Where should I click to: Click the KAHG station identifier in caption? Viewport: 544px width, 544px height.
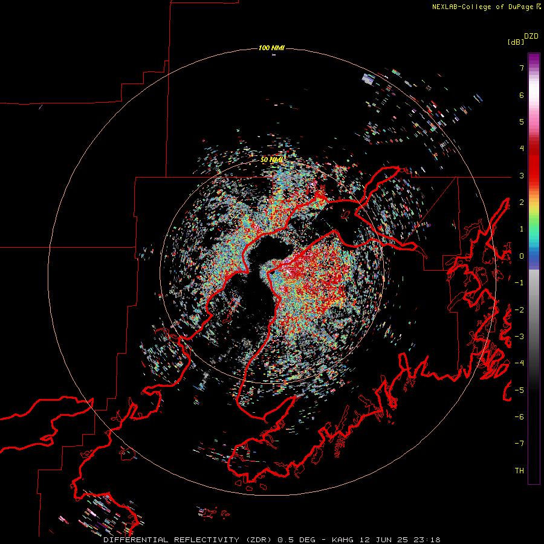pyautogui.click(x=343, y=540)
